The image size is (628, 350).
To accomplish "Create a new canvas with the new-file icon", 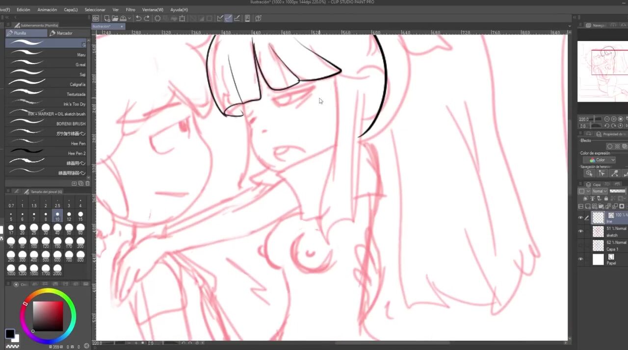I will click(106, 19).
